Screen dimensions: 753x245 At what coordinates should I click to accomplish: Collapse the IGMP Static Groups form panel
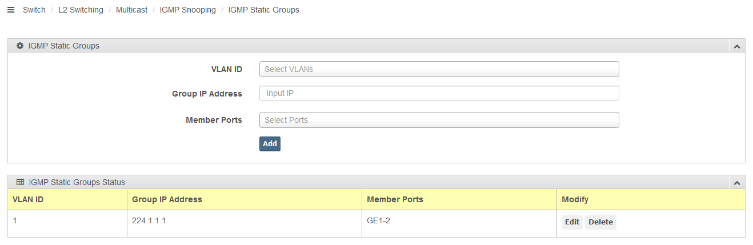coord(736,46)
